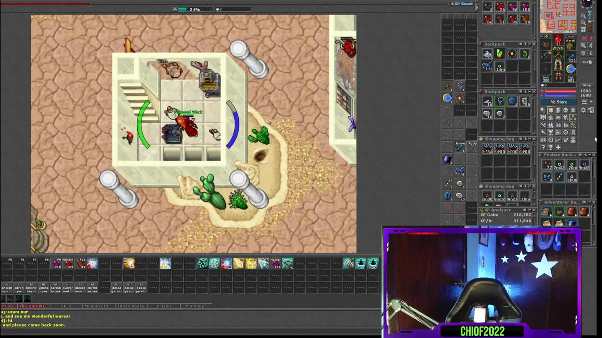
Task: Select the arrow stack showing 31 in Shopping Bag
Action: [x=487, y=148]
